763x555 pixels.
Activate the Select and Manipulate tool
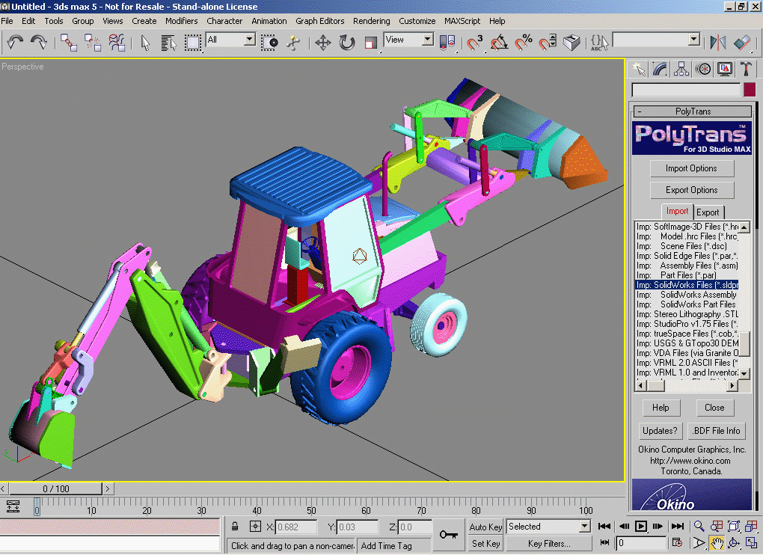(x=293, y=43)
